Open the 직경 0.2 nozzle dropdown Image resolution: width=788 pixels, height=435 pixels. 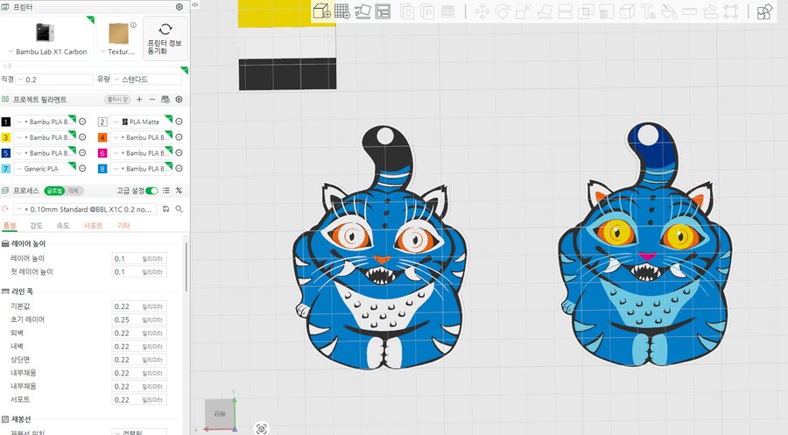(x=54, y=80)
